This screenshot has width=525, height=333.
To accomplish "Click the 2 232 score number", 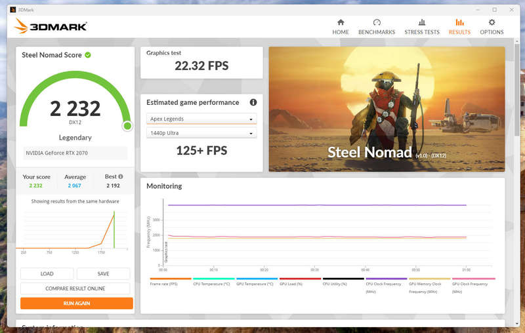I will pyautogui.click(x=75, y=109).
